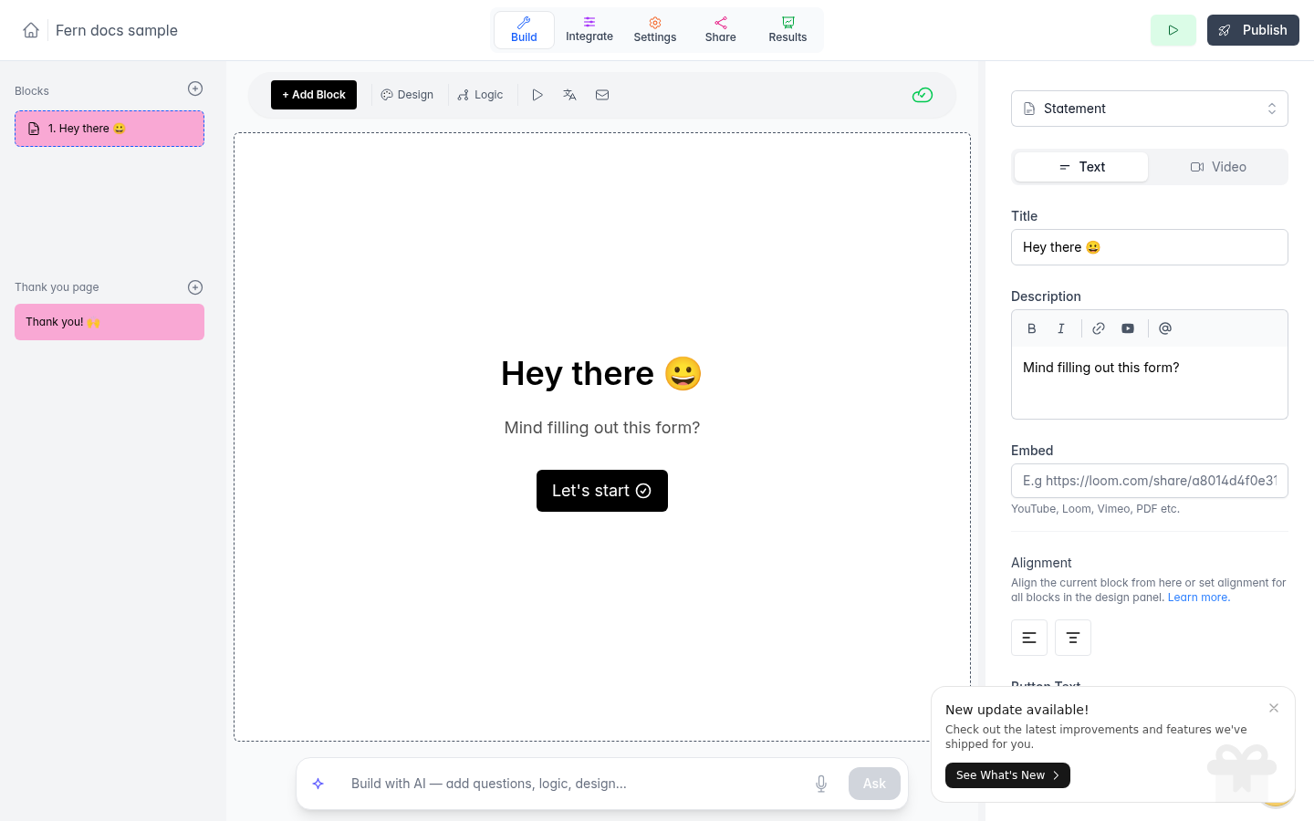
Task: Open the Integrate tab
Action: (589, 30)
